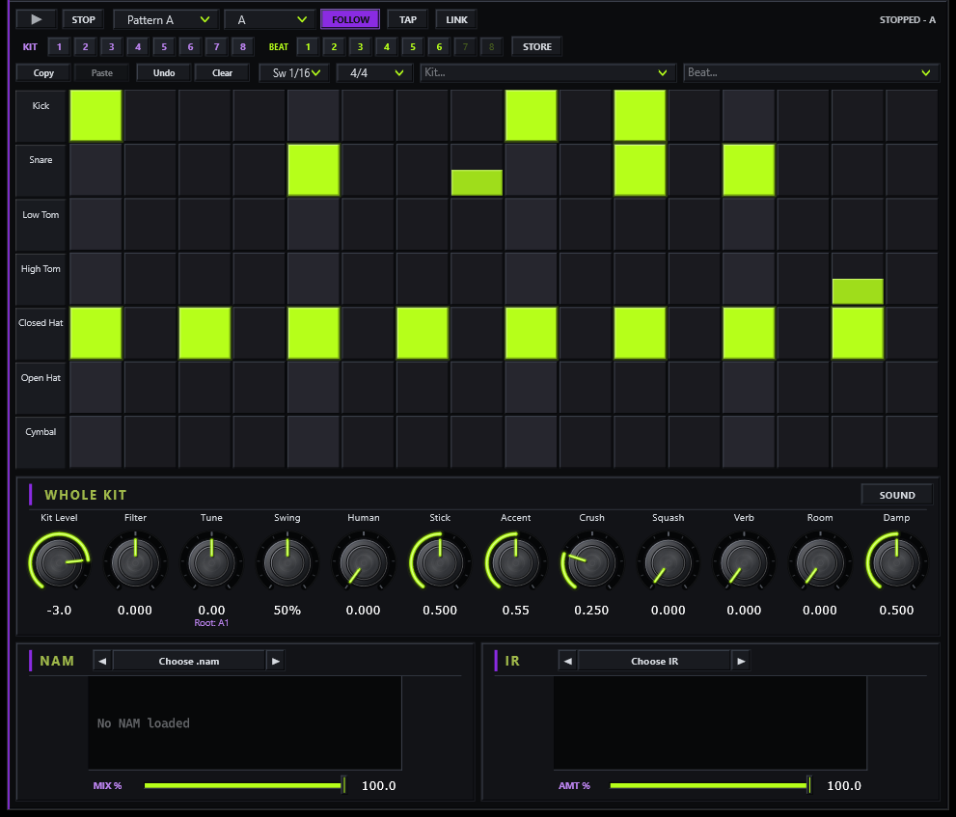This screenshot has height=817, width=956.
Task: Select the Snare track label
Action: 41,170
